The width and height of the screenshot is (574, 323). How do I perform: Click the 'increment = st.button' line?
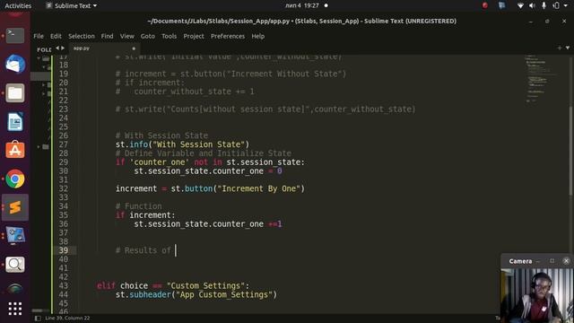pyautogui.click(x=210, y=188)
